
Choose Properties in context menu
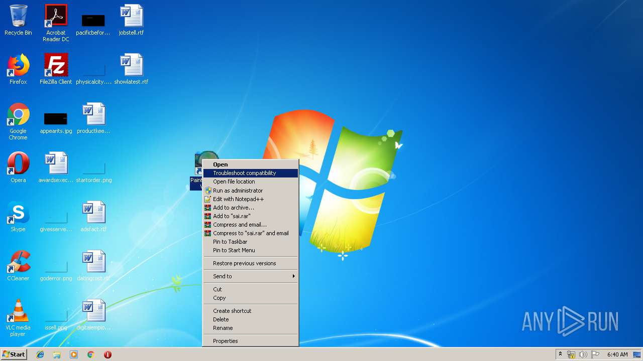pyautogui.click(x=250, y=341)
